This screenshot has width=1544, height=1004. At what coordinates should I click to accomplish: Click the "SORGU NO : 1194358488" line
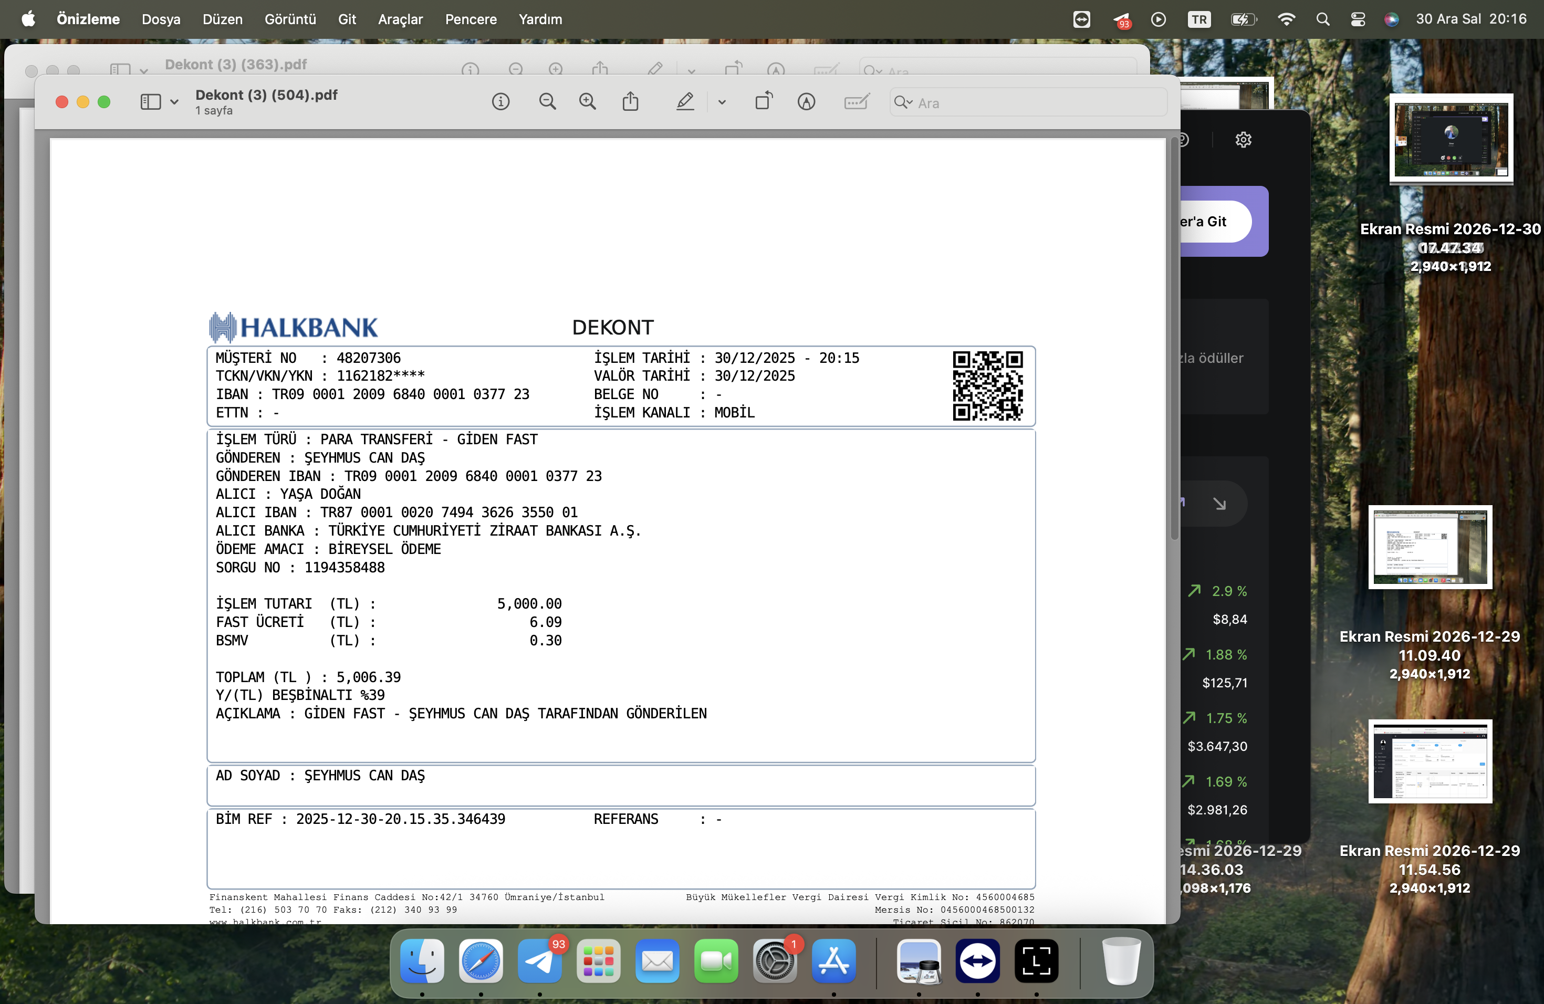(x=300, y=568)
